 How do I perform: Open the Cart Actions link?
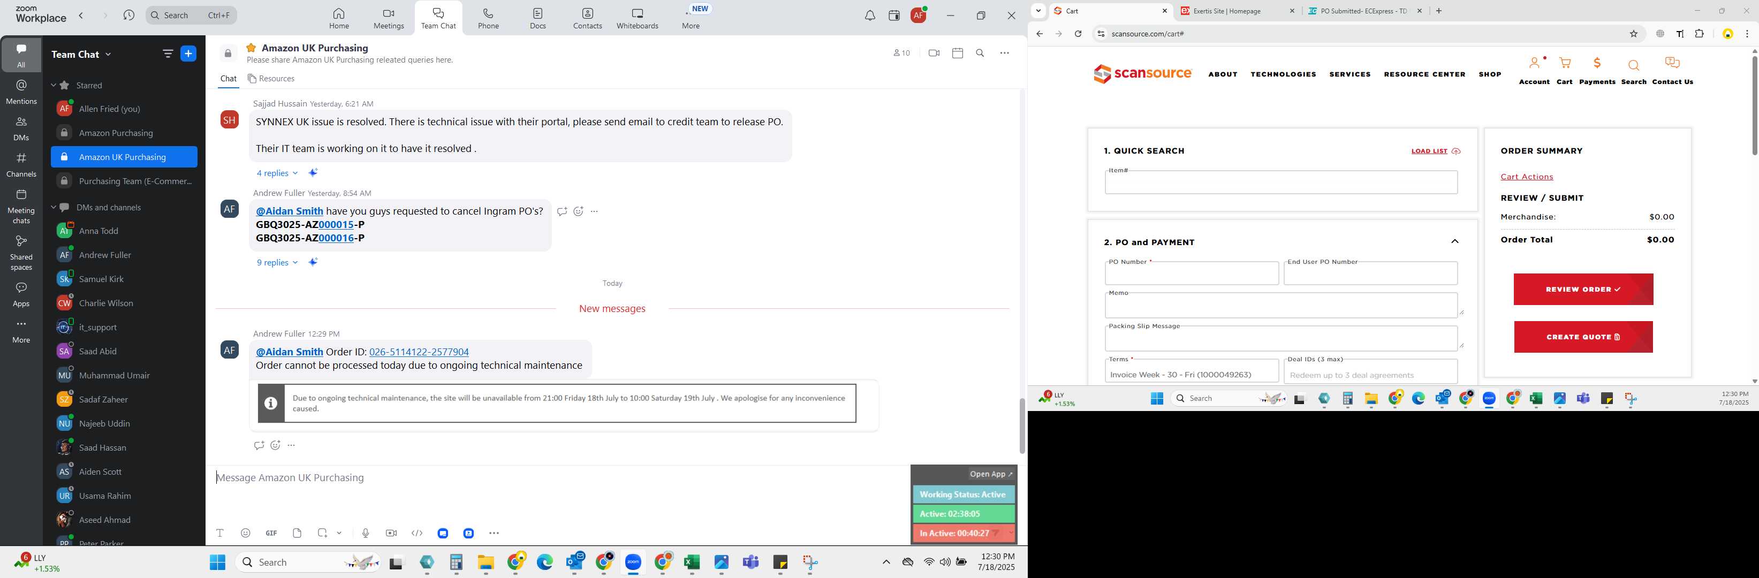(1526, 177)
